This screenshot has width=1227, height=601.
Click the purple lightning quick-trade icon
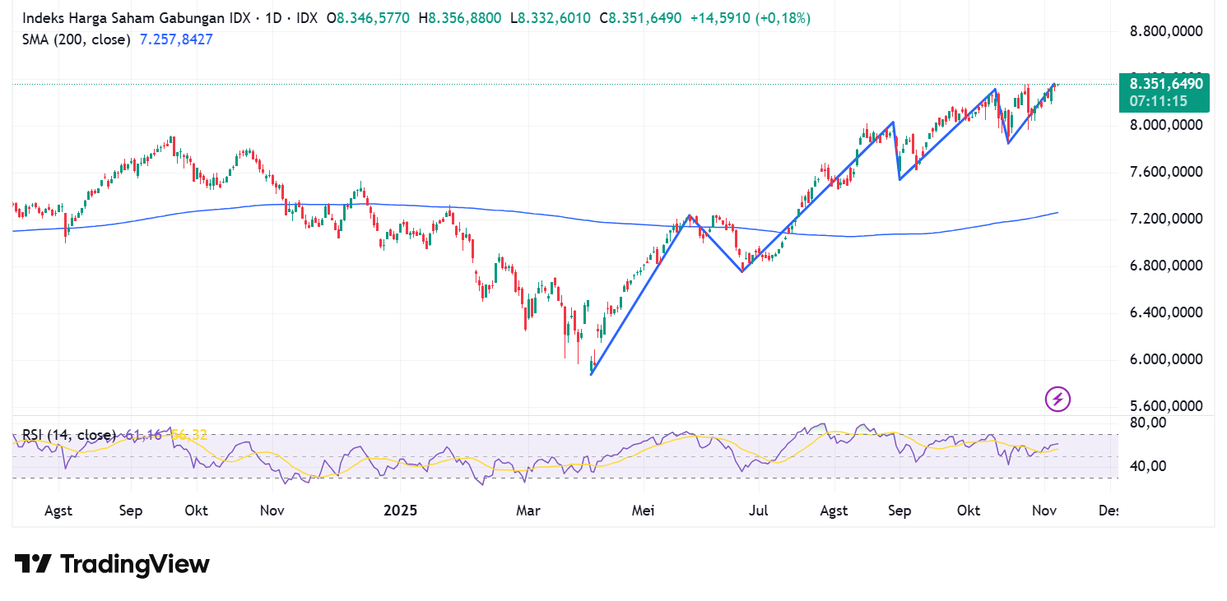click(x=1056, y=400)
